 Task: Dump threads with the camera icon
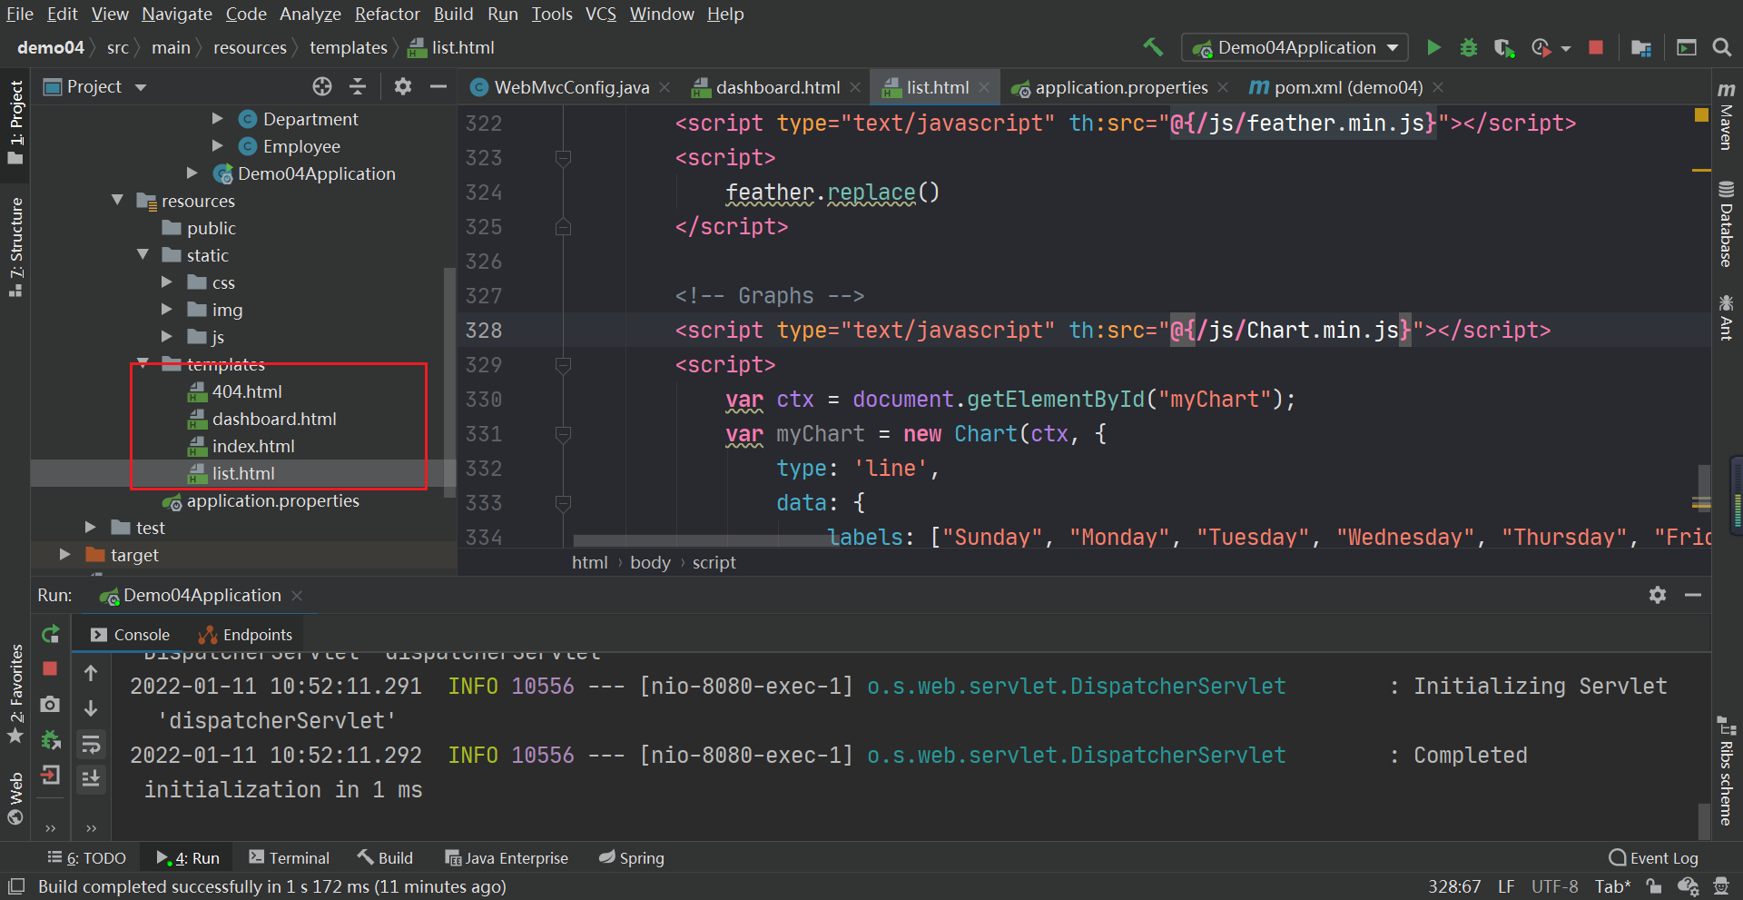50,704
